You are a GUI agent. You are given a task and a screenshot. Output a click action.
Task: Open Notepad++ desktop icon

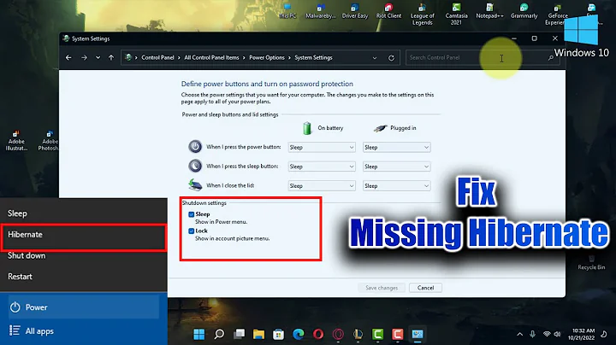tap(489, 11)
